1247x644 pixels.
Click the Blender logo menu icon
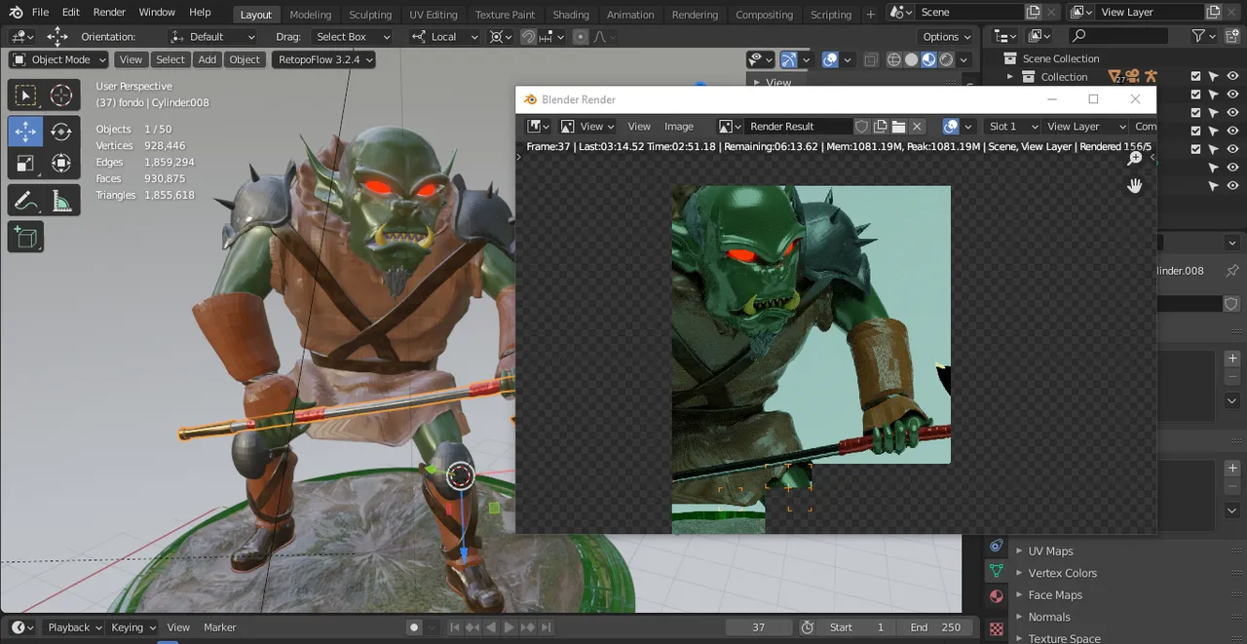[16, 12]
